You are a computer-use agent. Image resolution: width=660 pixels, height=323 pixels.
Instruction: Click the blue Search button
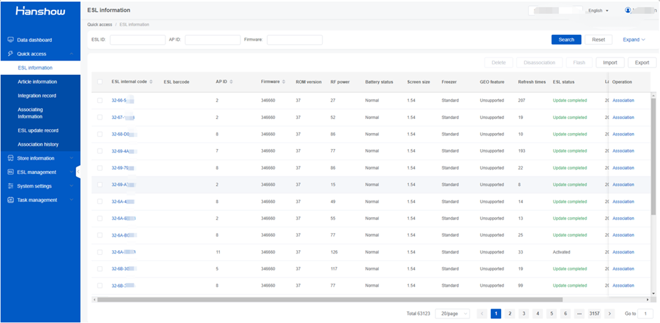click(566, 39)
